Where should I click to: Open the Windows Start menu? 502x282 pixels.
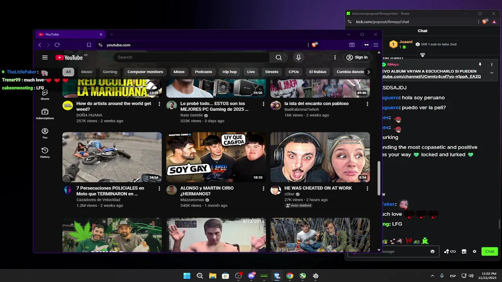(x=187, y=276)
